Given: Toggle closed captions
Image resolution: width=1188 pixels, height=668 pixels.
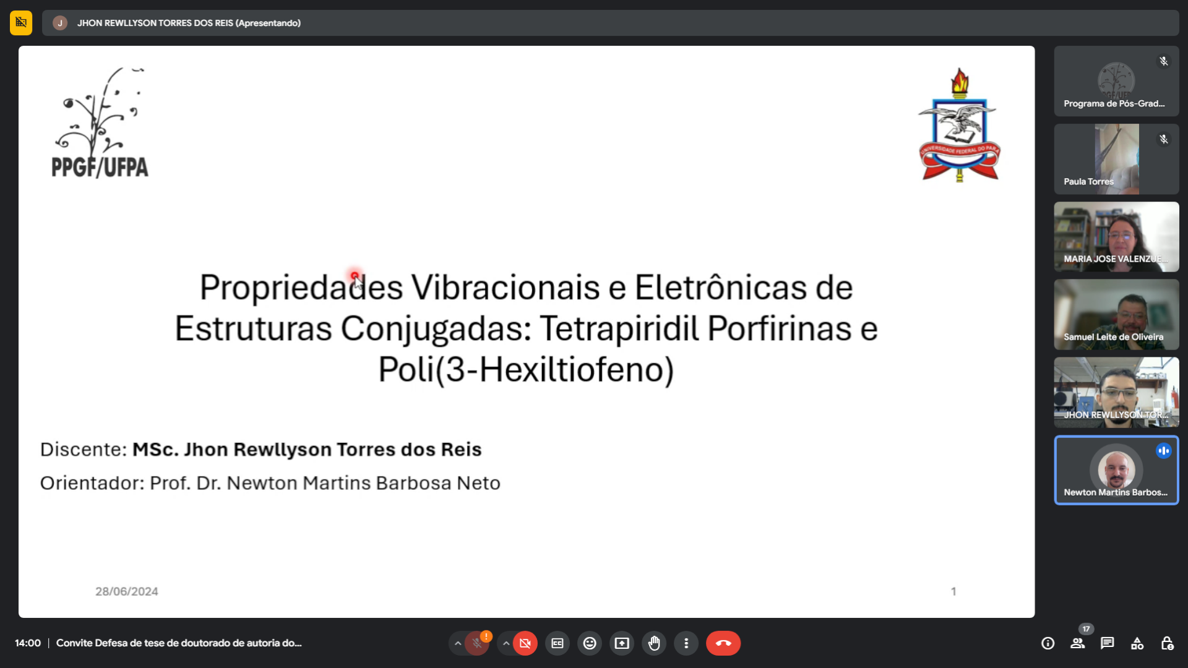Looking at the screenshot, I should (557, 643).
